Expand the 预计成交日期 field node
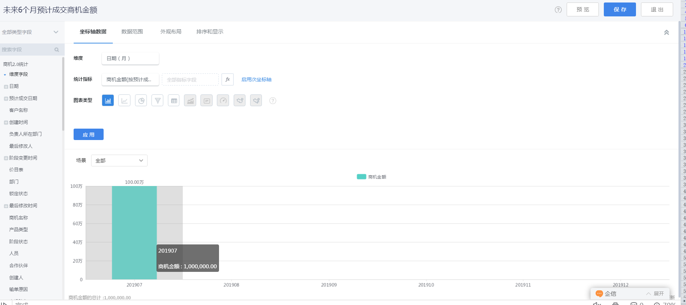 pyautogui.click(x=6, y=99)
